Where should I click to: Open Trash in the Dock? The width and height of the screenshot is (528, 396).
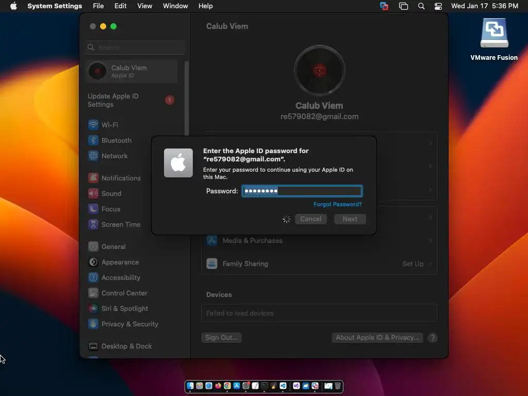click(337, 386)
